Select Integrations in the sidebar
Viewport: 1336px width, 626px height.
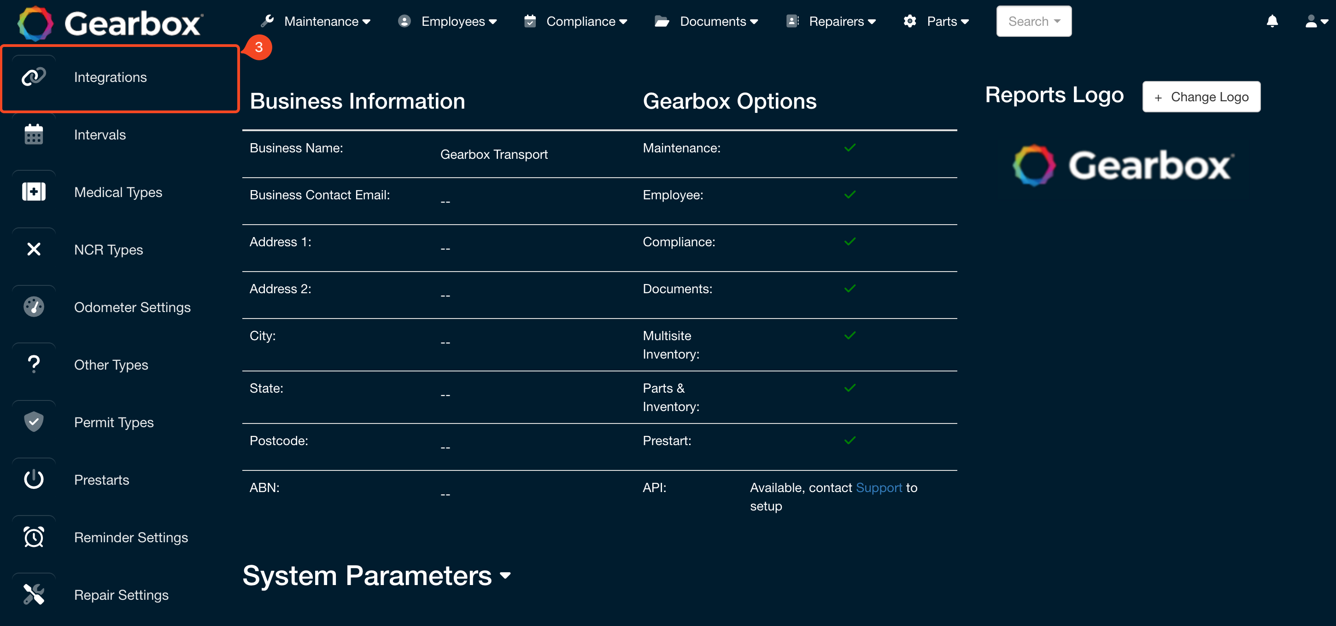[x=110, y=77]
